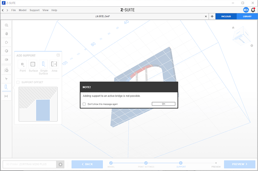Open the View menu
The width and height of the screenshot is (258, 171).
pos(45,10)
